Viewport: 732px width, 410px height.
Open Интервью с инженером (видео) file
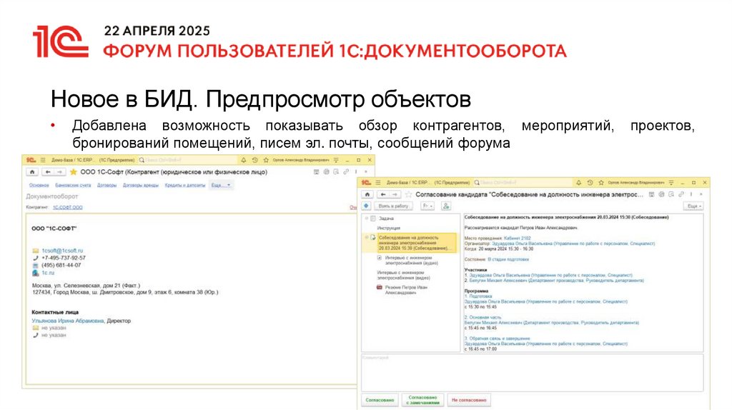[x=403, y=275]
